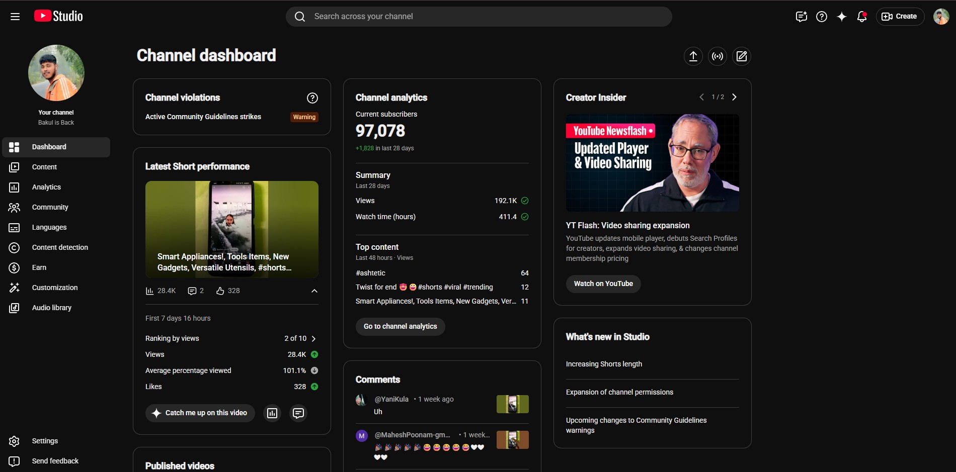Open the channel profile picture in sidebar
956x472 pixels.
(x=56, y=73)
